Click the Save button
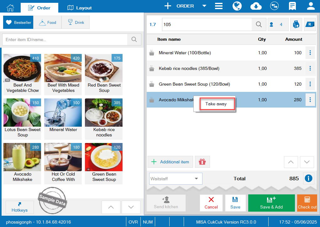This screenshot has height=227, width=320. pos(235,203)
